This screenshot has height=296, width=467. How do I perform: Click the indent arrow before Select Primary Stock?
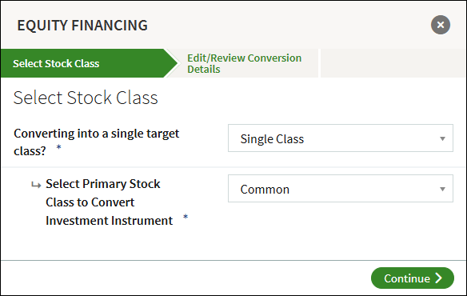coord(36,185)
